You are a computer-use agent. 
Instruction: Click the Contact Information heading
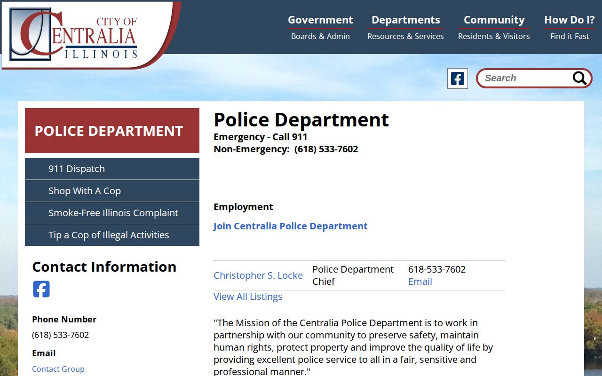tap(104, 266)
